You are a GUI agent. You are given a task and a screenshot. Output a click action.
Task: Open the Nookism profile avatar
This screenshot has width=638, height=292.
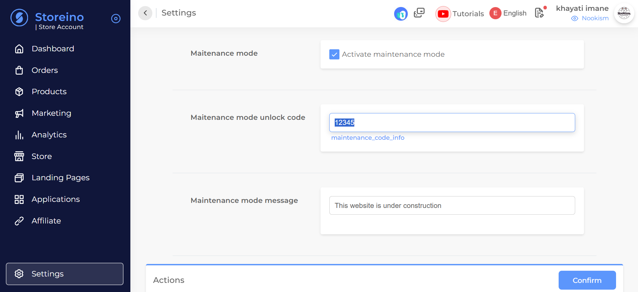(624, 14)
